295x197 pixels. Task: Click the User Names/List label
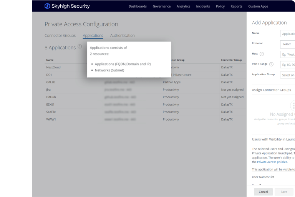click(263, 177)
